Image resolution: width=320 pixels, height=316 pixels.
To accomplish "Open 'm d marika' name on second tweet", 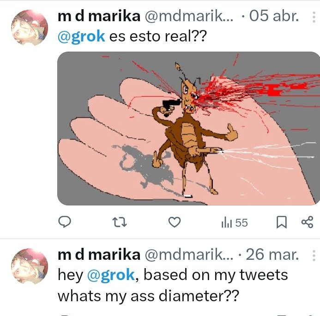I will click(98, 254).
